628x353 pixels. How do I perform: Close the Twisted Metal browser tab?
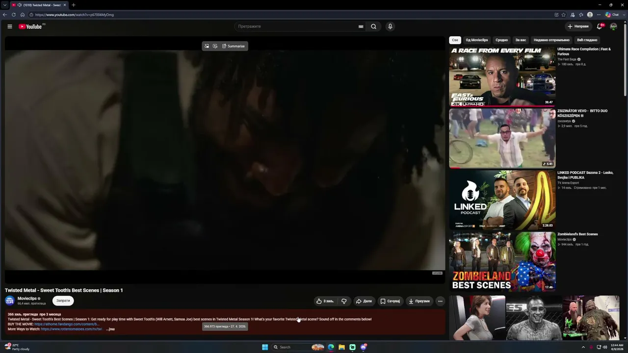[65, 5]
